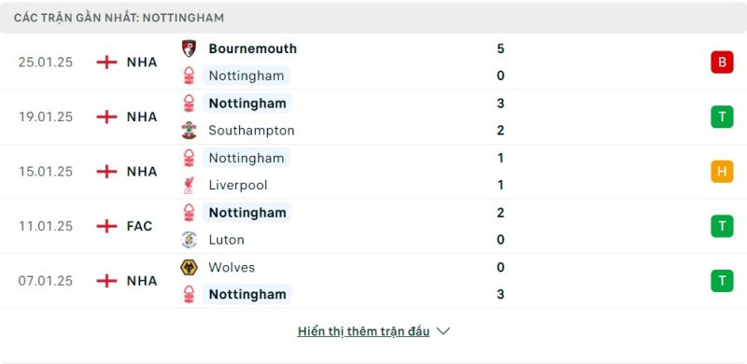Viewport: 747px width, 364px height.
Task: Open the Hiển thị thêm trận đấu link
Action: [x=363, y=331]
